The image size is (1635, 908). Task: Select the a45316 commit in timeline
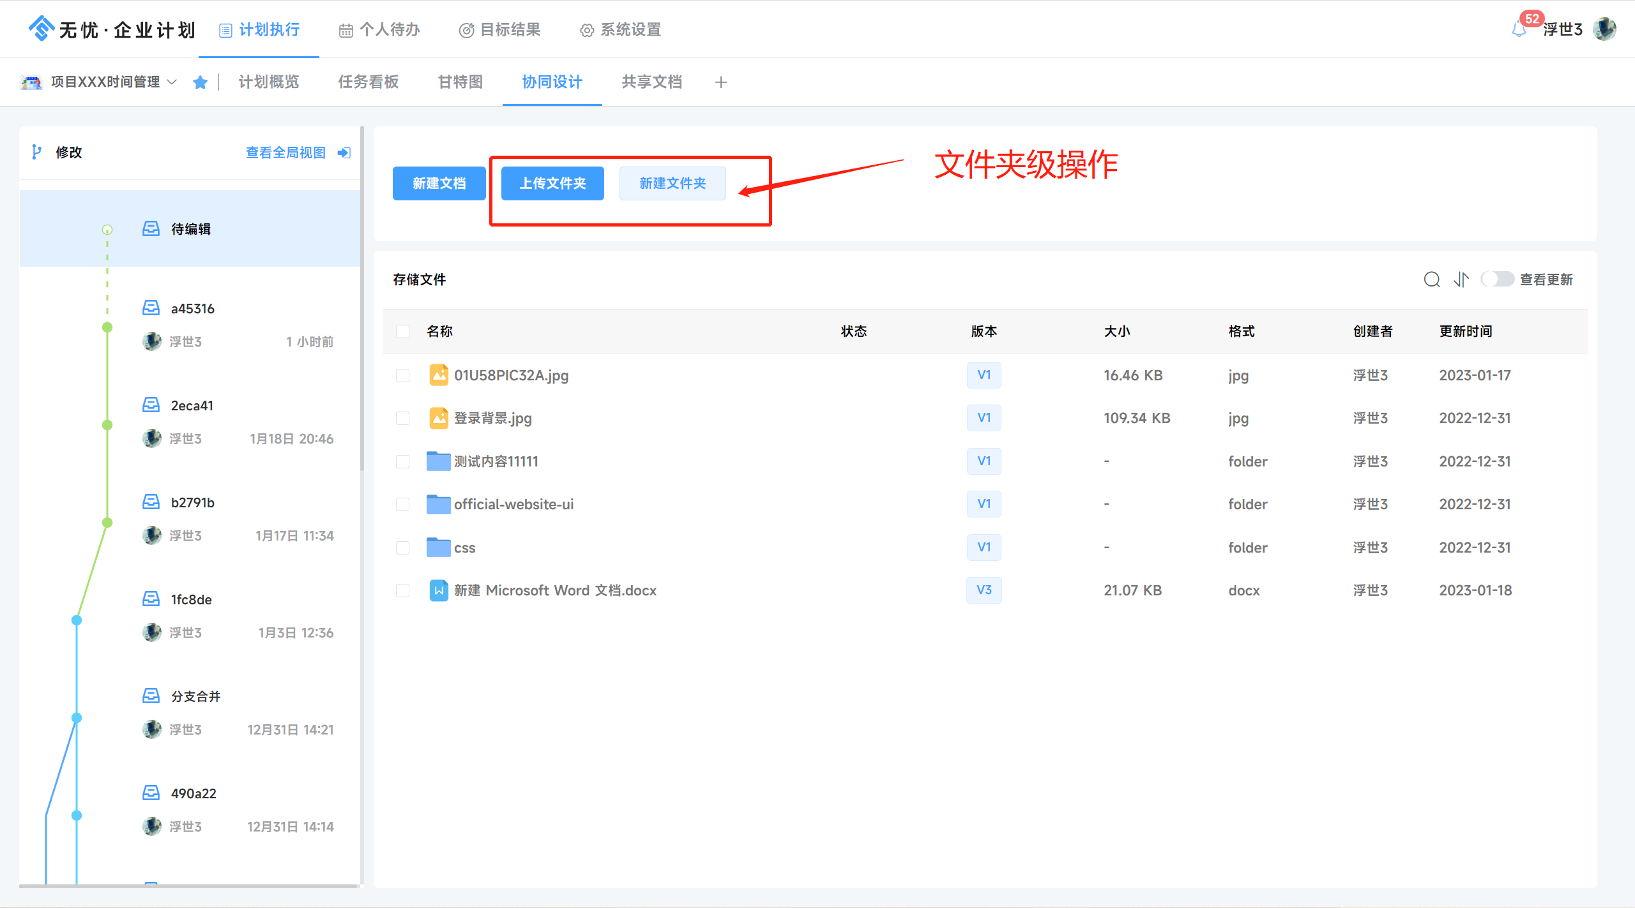click(193, 309)
